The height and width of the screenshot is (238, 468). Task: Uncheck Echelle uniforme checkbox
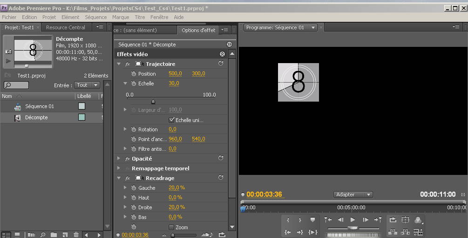[x=172, y=120]
